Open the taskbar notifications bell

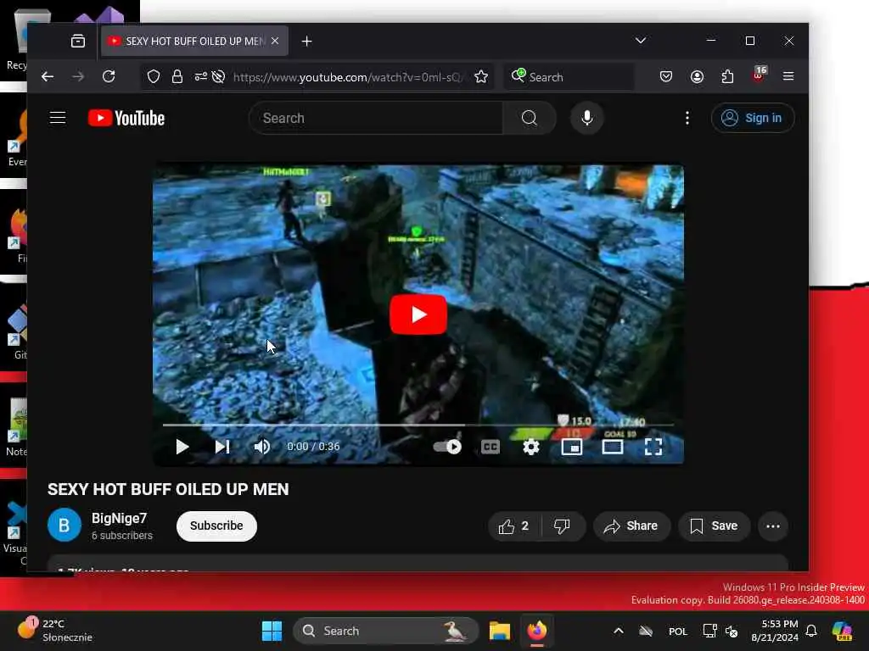[x=811, y=631]
